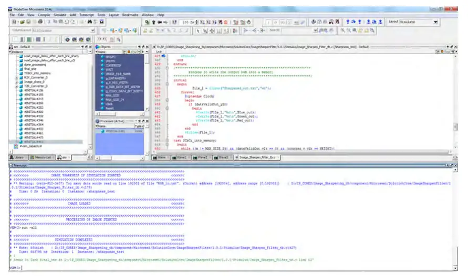The image size is (468, 276).
Task: Open the Simulate menu
Action: [59, 15]
